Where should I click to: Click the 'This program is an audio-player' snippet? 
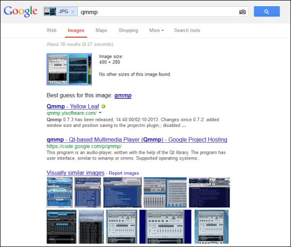point(136,155)
